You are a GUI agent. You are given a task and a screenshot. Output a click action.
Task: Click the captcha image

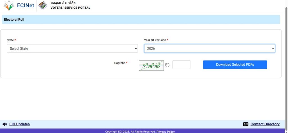[151, 65]
